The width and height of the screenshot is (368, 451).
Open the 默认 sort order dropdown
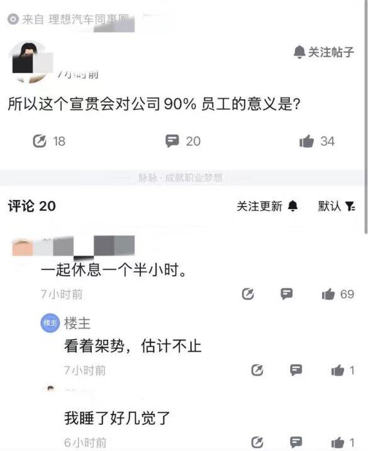(x=337, y=206)
